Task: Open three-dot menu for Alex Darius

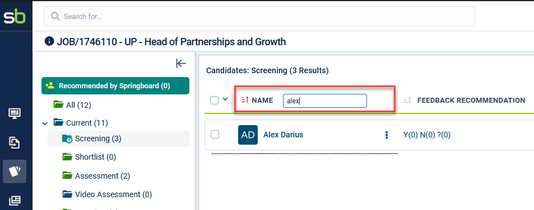Action: pyautogui.click(x=386, y=135)
